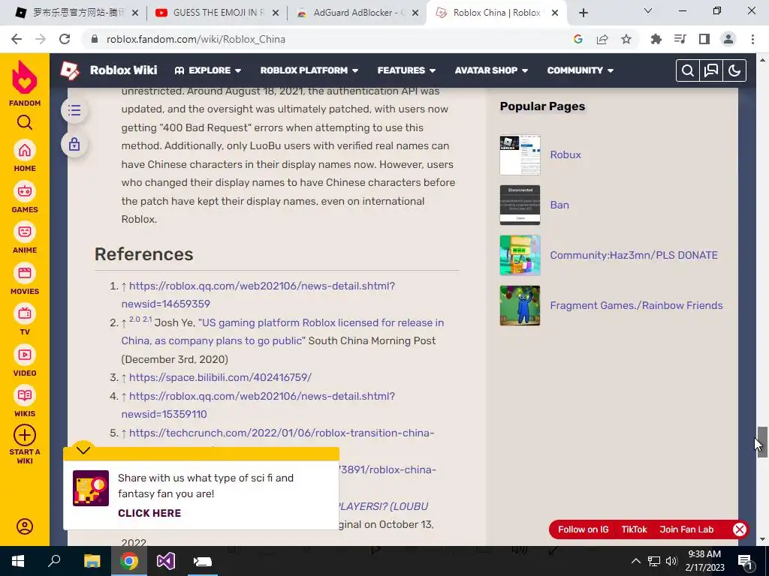Go to Fandom Home icon
This screenshot has width=769, height=576.
point(25,150)
